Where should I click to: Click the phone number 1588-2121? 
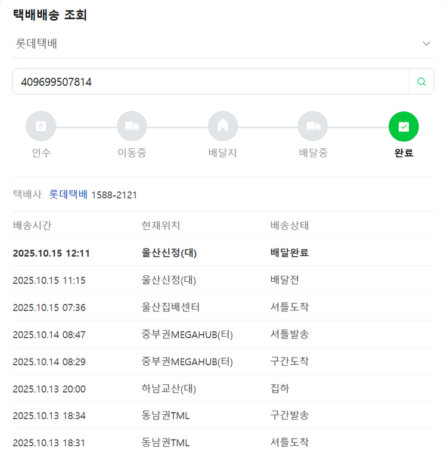[114, 195]
